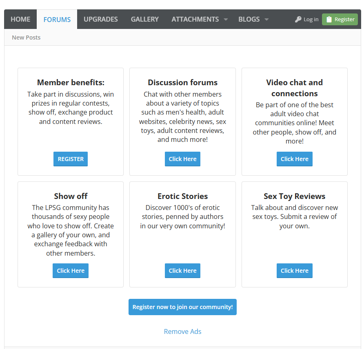Select the Sex Toy Reviews heading
364x349 pixels.
pyautogui.click(x=295, y=196)
